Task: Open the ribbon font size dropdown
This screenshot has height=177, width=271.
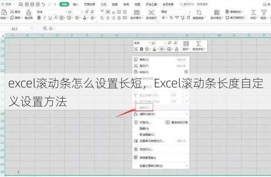Action: pos(82,12)
